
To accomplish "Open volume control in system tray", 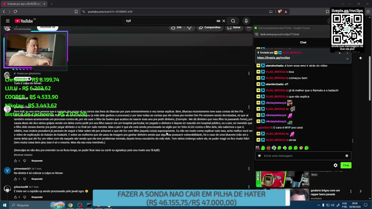I will point(333,205).
